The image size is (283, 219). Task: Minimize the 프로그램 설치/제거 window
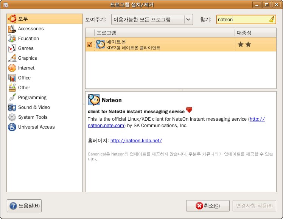(257, 5)
